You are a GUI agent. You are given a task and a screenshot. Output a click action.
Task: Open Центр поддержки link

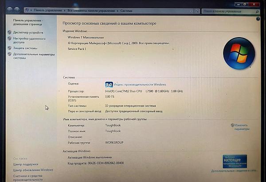26,164
